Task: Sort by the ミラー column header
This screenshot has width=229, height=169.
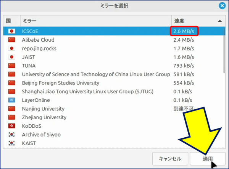Action: click(96, 21)
